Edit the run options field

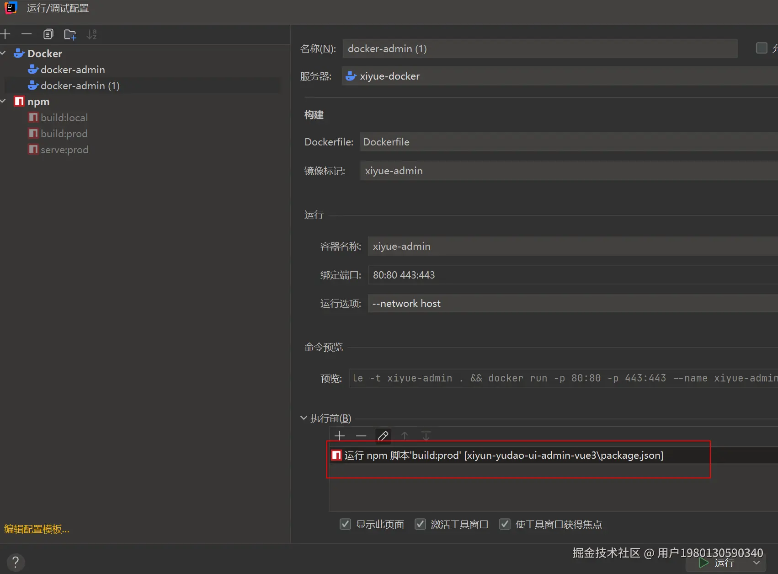click(x=573, y=303)
